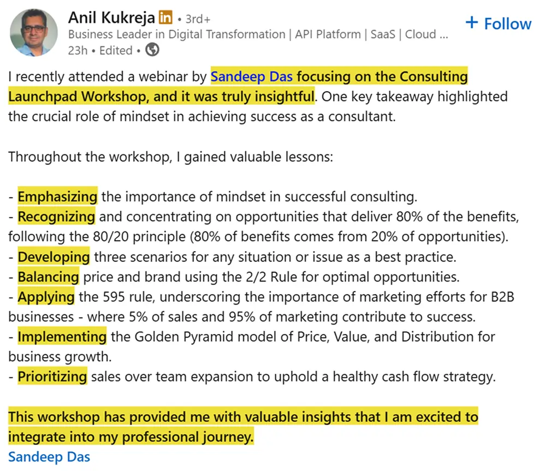Viewport: 539px width, 471px height.
Task: Click the globe public visibility icon
Action: tap(152, 50)
